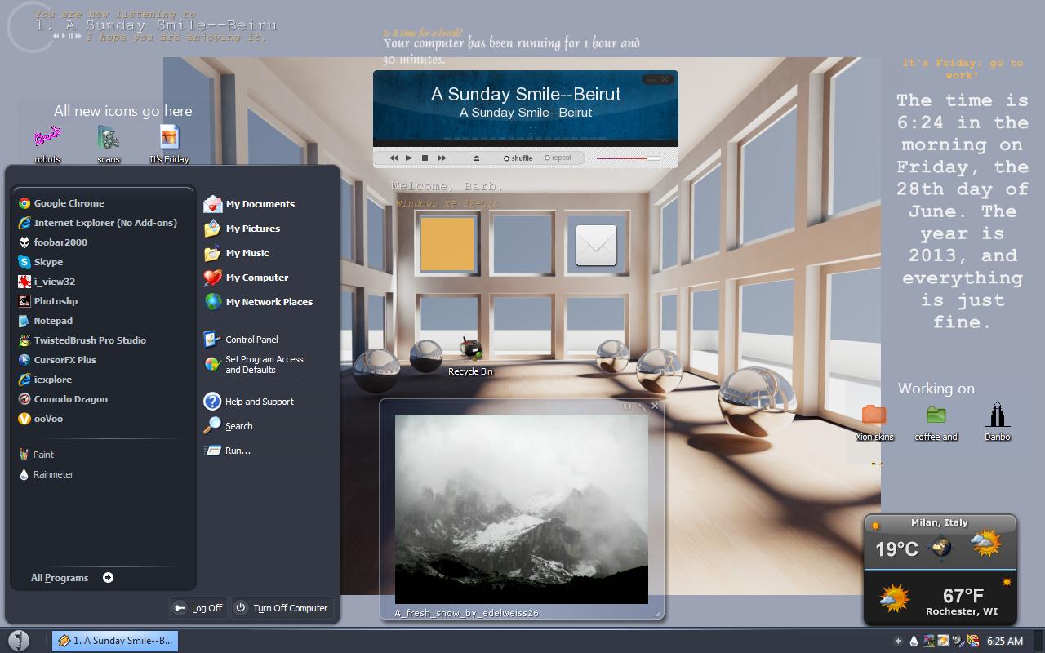This screenshot has height=653, width=1045.
Task: Click the photo frame info icon
Action: point(627,406)
